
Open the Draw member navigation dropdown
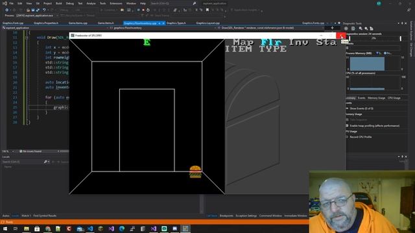click(323, 28)
